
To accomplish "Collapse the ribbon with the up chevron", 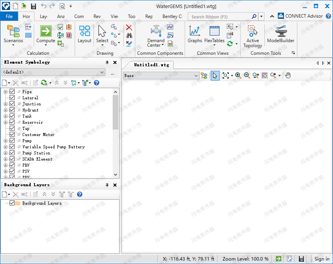I will [272, 16].
